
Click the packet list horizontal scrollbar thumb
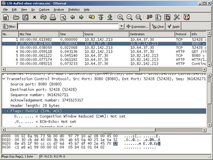73,70
